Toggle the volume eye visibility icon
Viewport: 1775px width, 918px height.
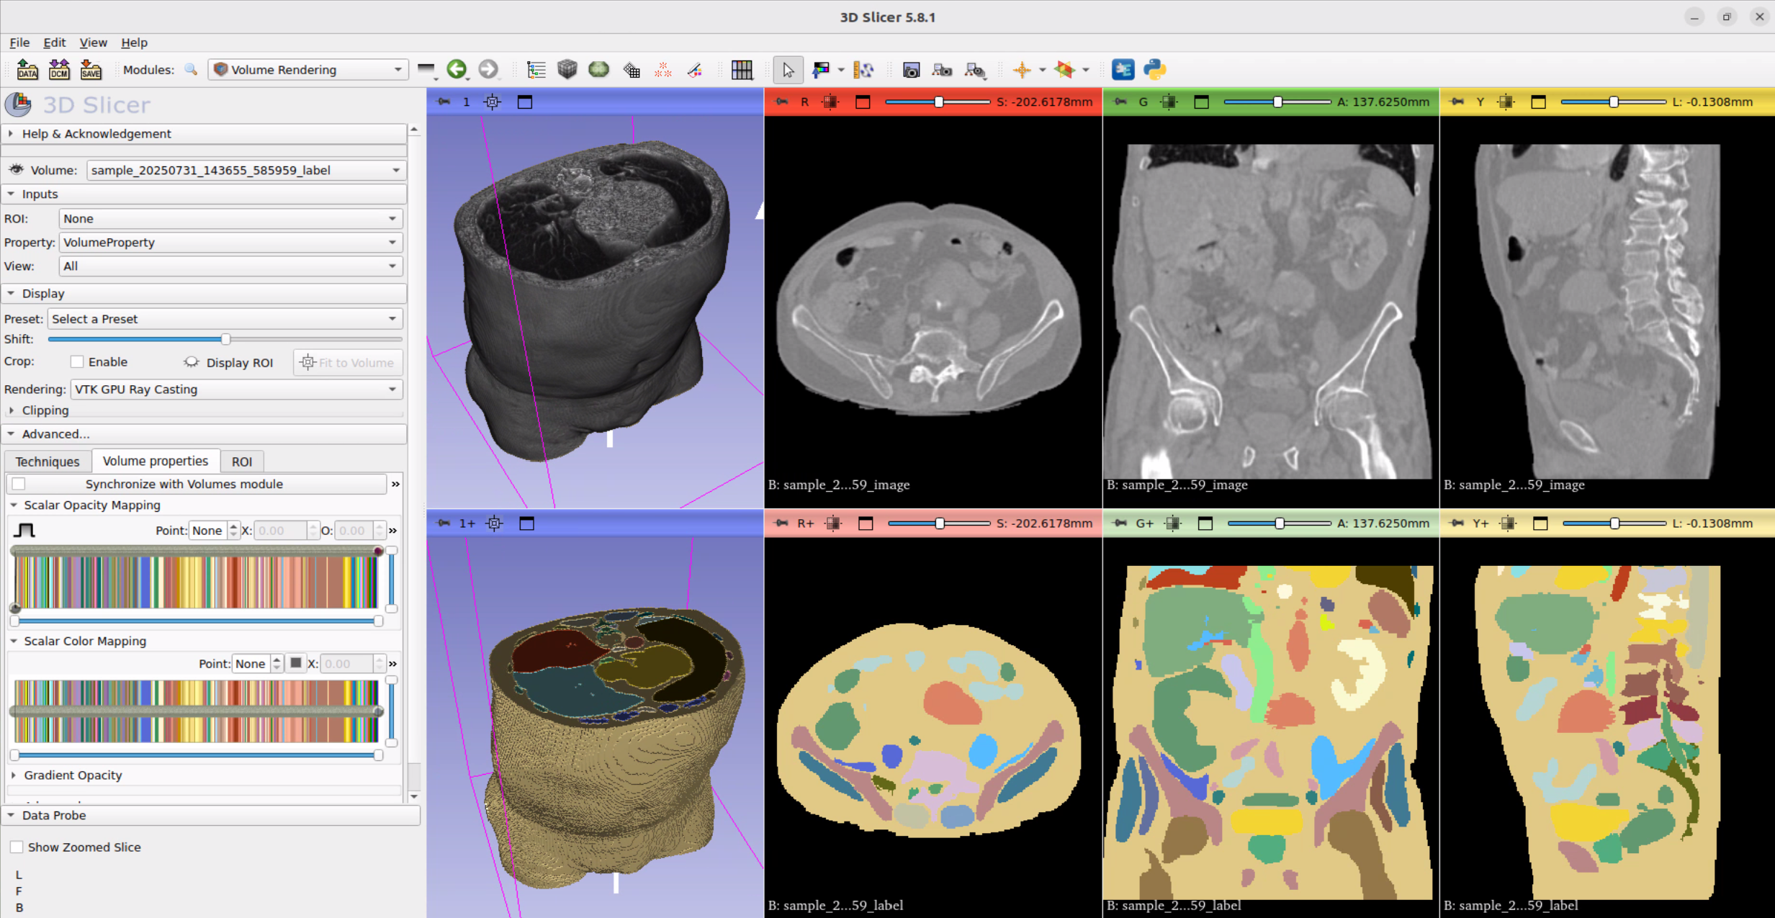pos(16,170)
